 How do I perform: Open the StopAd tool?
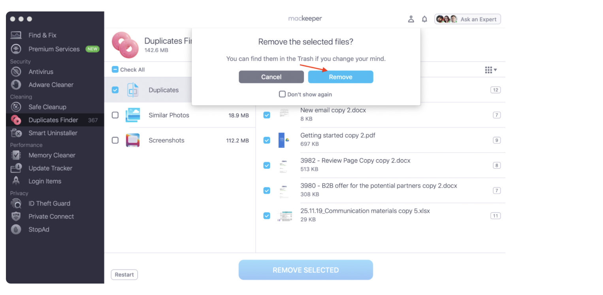point(39,229)
